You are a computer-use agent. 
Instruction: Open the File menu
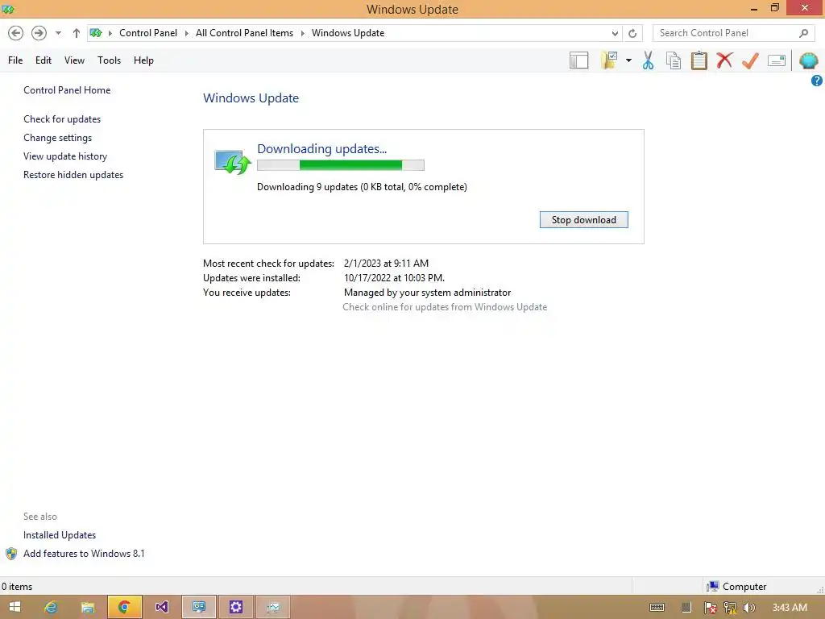click(15, 60)
